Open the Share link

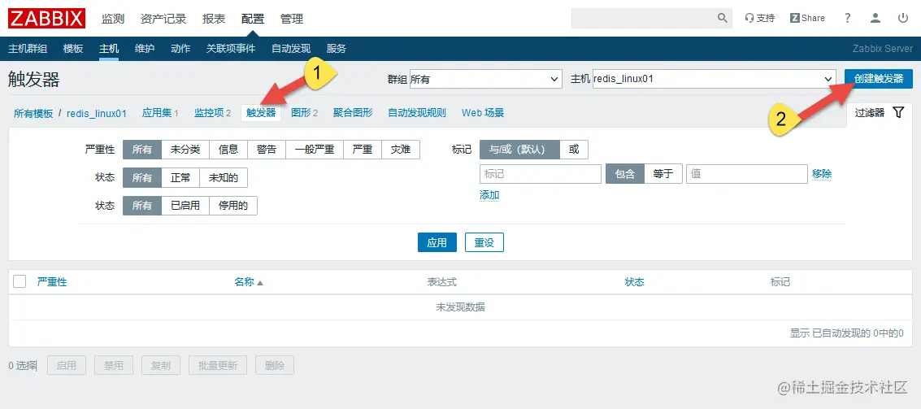[807, 18]
